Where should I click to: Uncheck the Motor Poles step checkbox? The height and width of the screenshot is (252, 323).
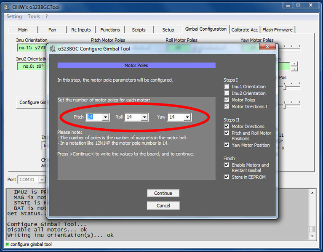tap(227, 100)
